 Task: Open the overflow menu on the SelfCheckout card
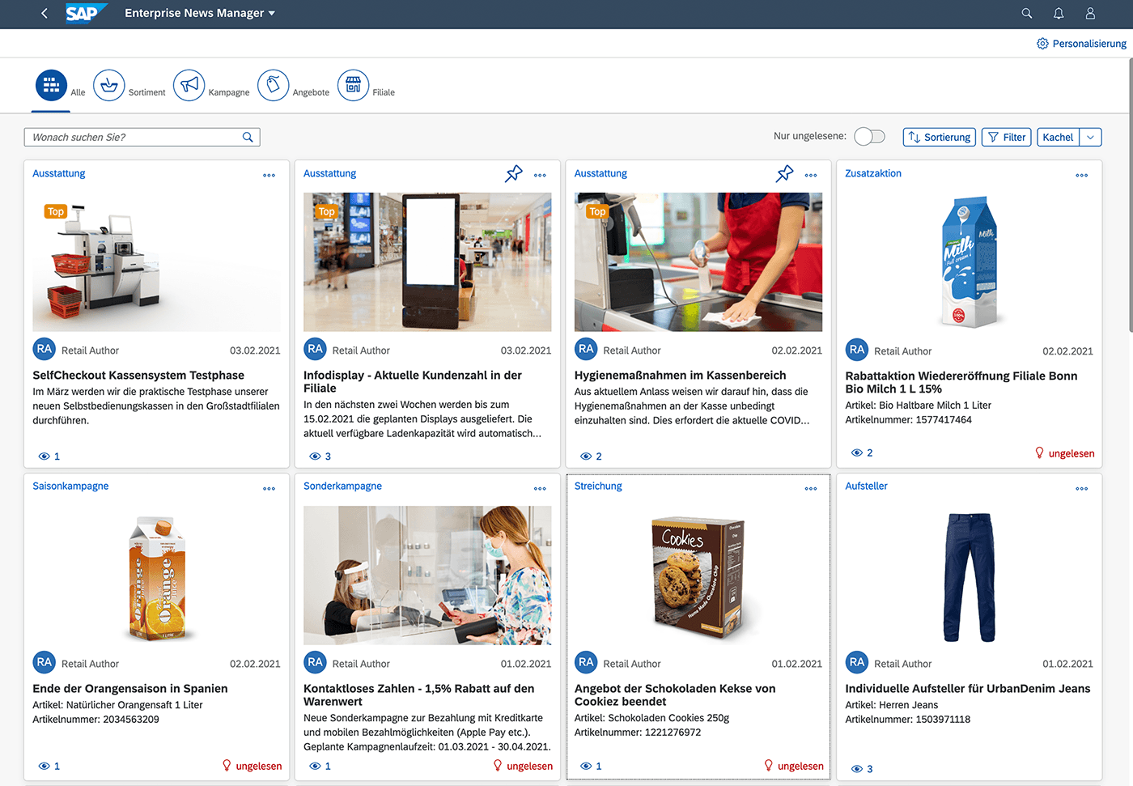269,175
